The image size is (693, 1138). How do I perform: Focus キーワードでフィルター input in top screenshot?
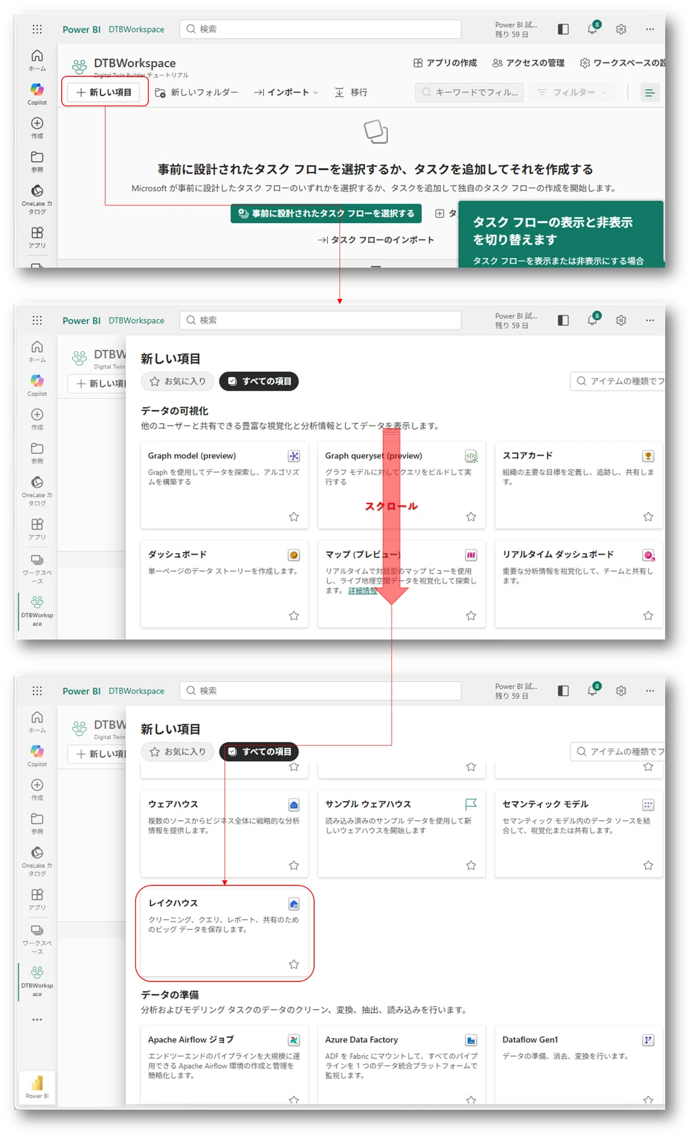(x=469, y=92)
